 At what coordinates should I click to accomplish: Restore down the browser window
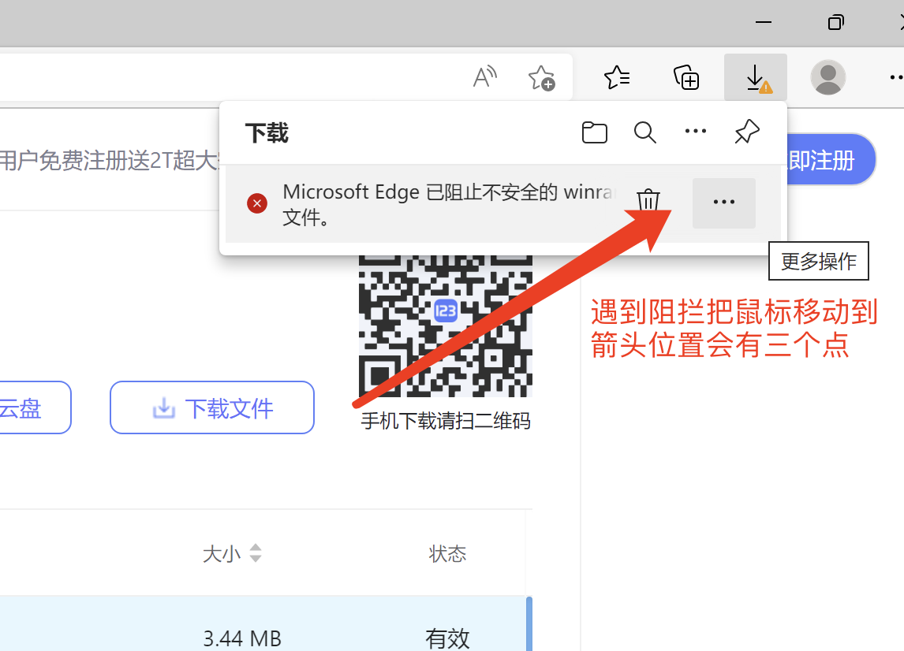click(x=836, y=23)
